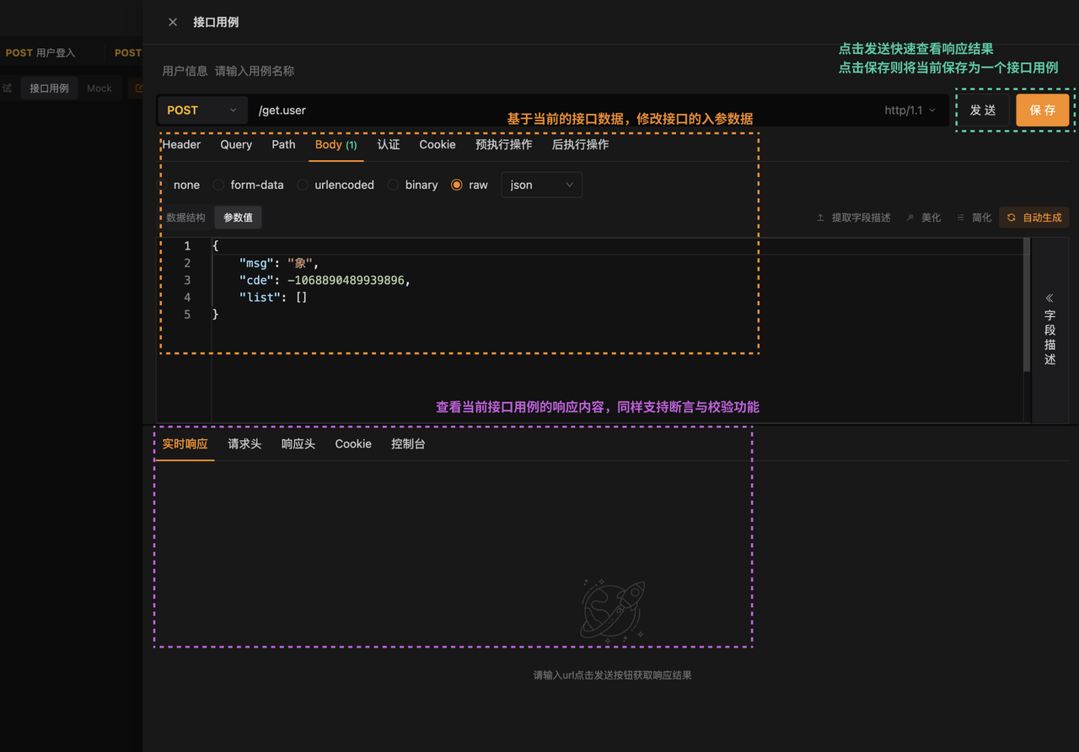
Task: Open the 请求头 response tab
Action: pos(244,443)
